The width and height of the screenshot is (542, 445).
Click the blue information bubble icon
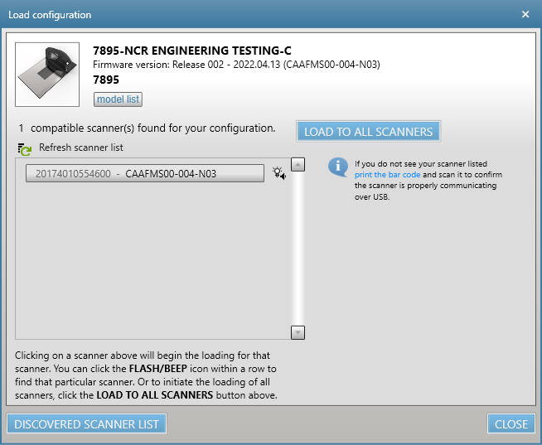click(x=337, y=167)
